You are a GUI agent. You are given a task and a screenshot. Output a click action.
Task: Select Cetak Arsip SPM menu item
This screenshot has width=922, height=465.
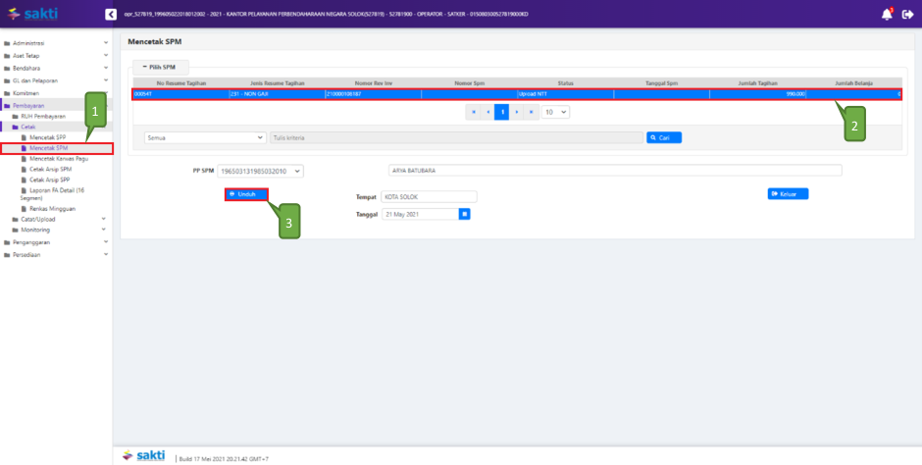[x=51, y=170]
